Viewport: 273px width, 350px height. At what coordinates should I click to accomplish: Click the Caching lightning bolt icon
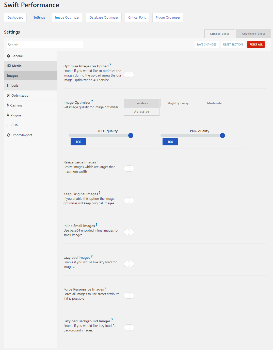[x=8, y=105]
